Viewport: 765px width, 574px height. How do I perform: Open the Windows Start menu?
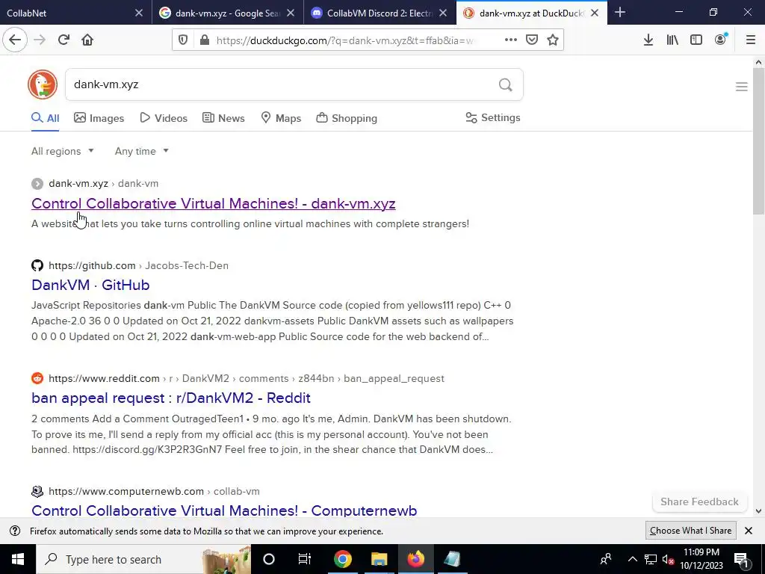coord(18,559)
